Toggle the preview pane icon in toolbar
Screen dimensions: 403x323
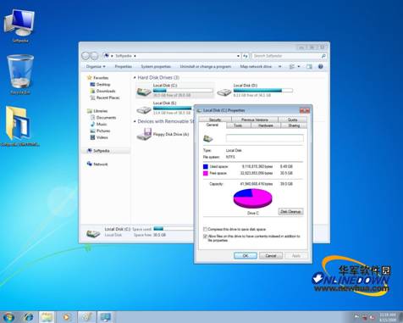tap(309, 67)
